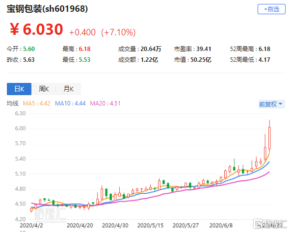Click stock title 宝钢包装(sh601968)
This screenshot has width=290, height=232.
(x=47, y=8)
